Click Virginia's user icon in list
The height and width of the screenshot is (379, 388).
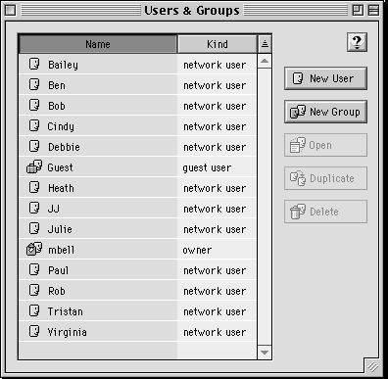click(x=34, y=331)
